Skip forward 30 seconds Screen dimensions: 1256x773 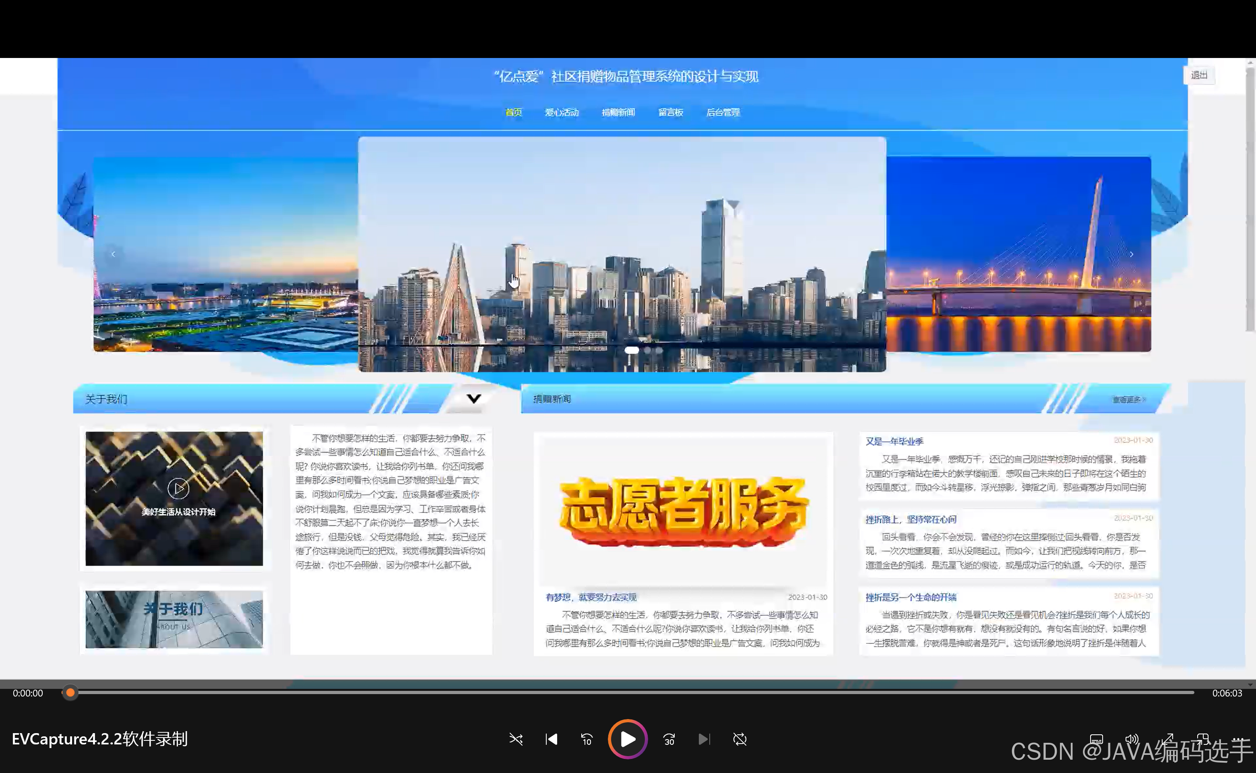[x=669, y=739]
